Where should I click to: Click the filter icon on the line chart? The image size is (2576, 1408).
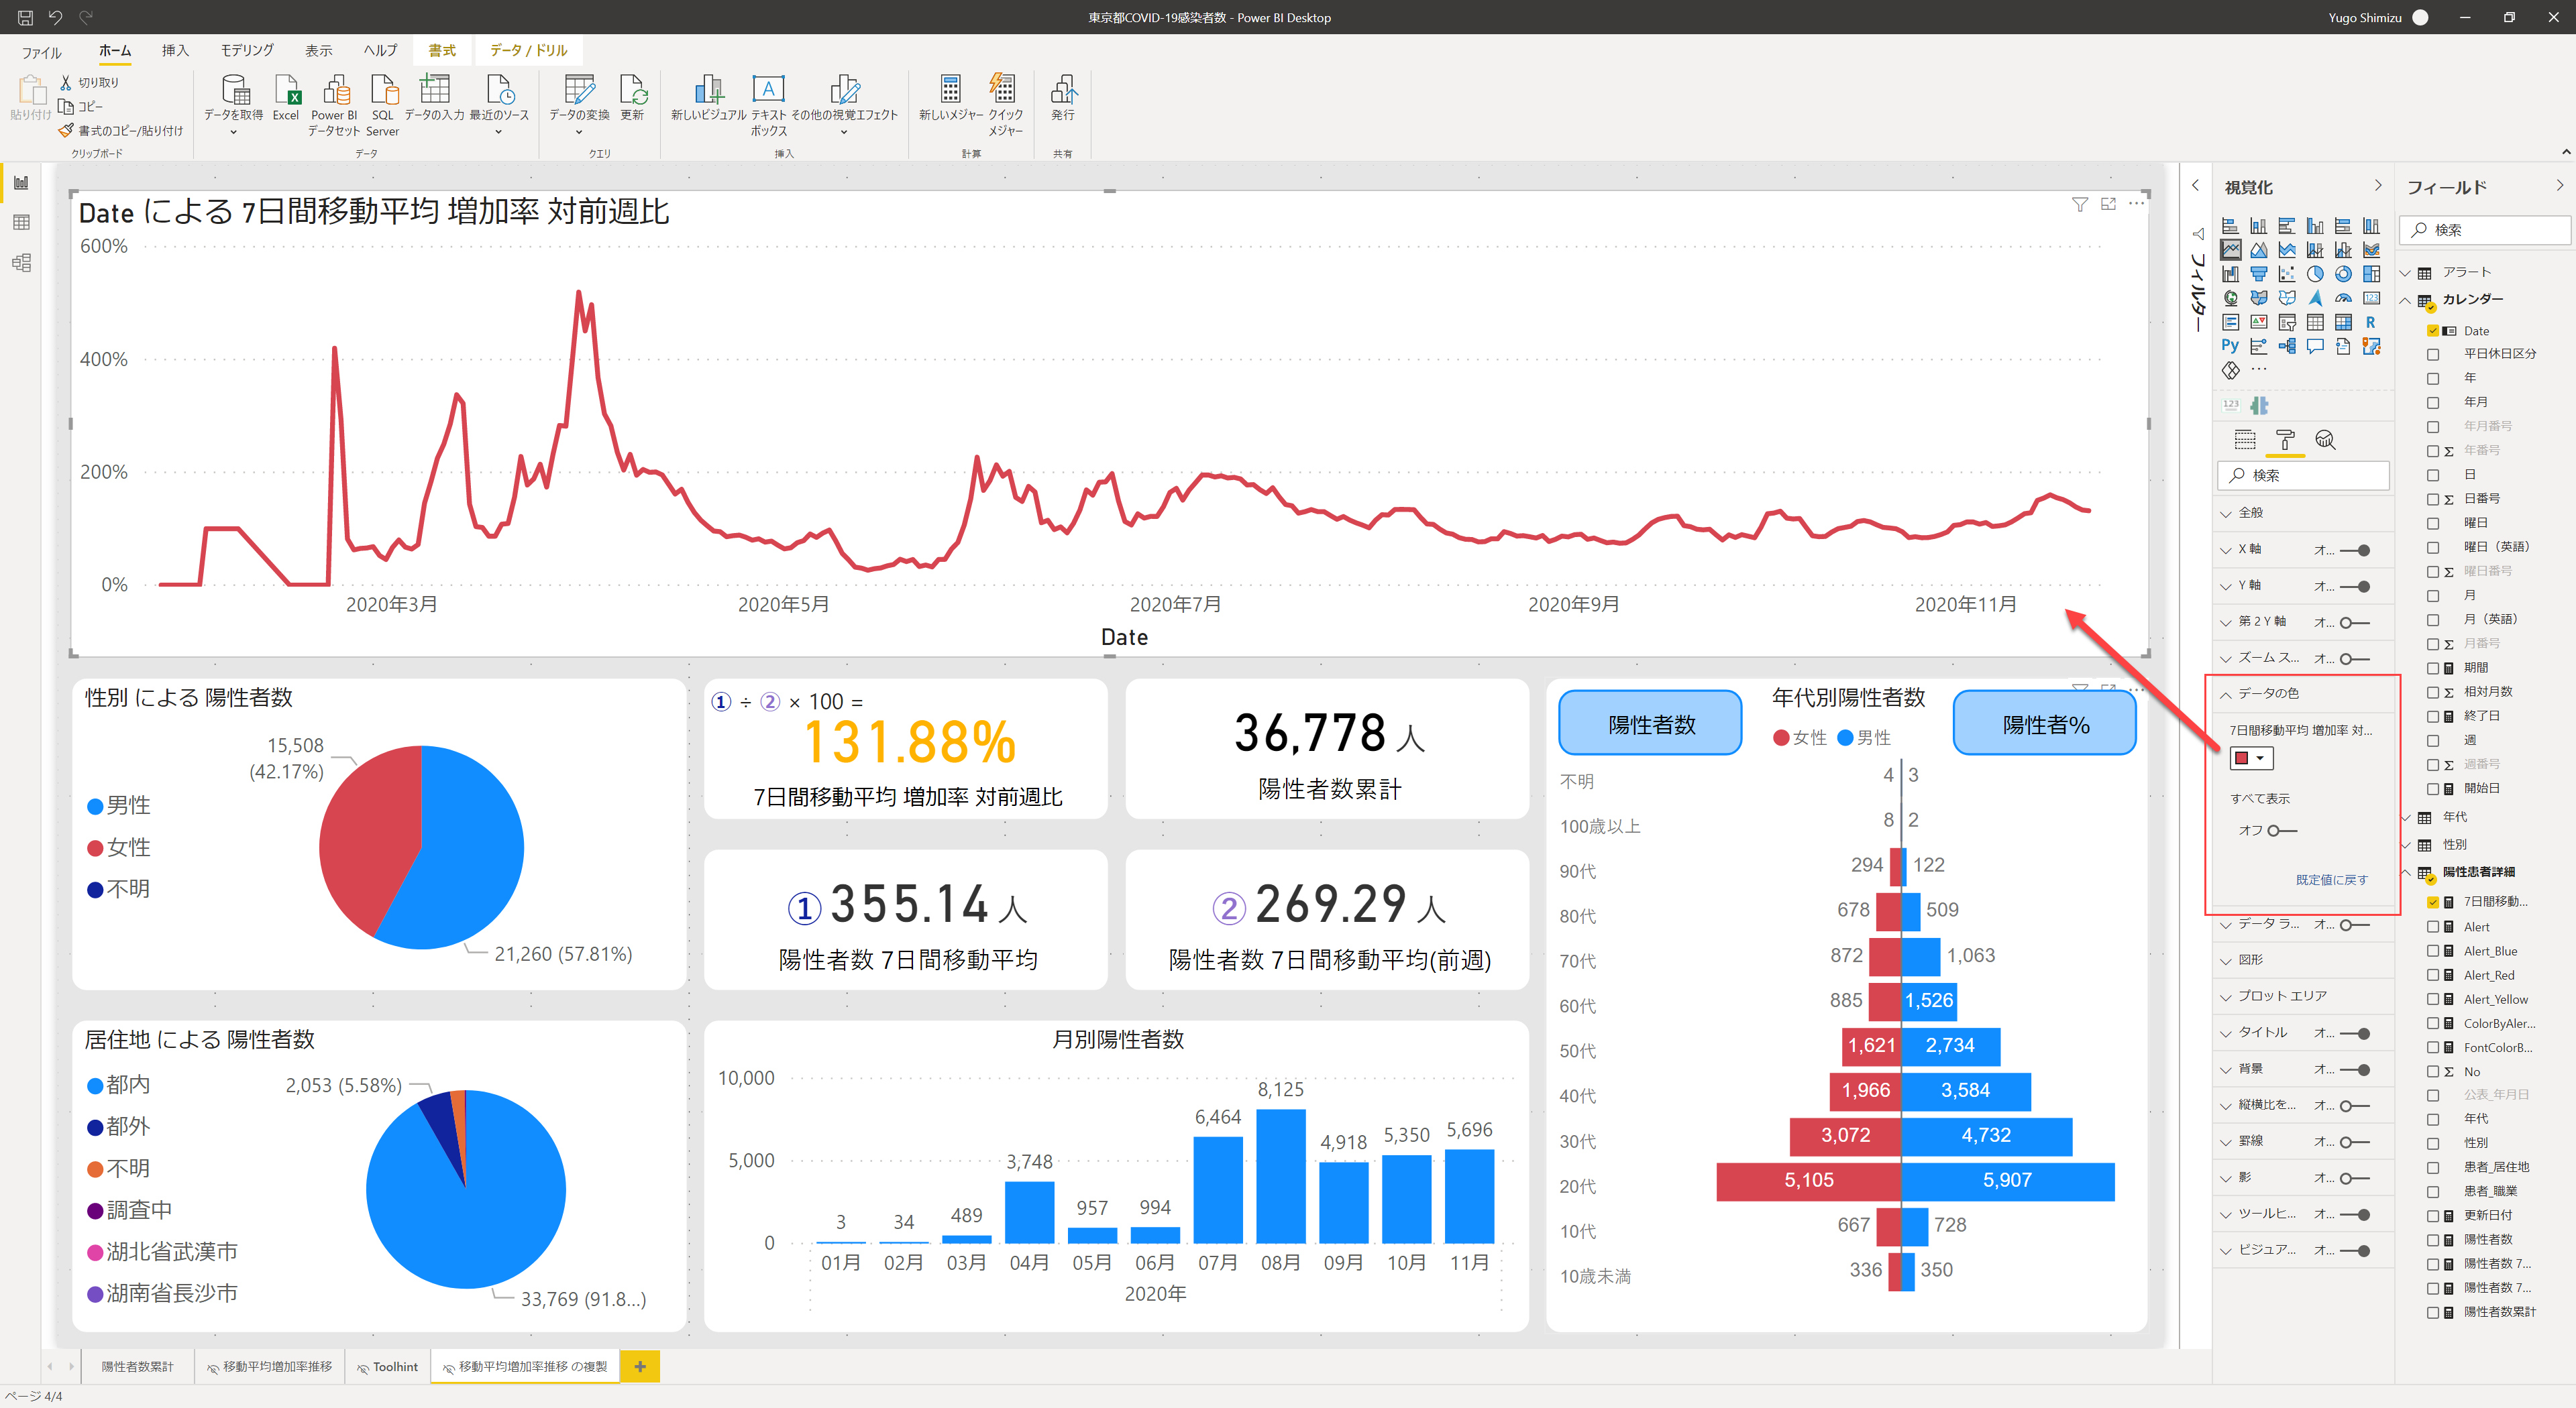coord(2080,205)
